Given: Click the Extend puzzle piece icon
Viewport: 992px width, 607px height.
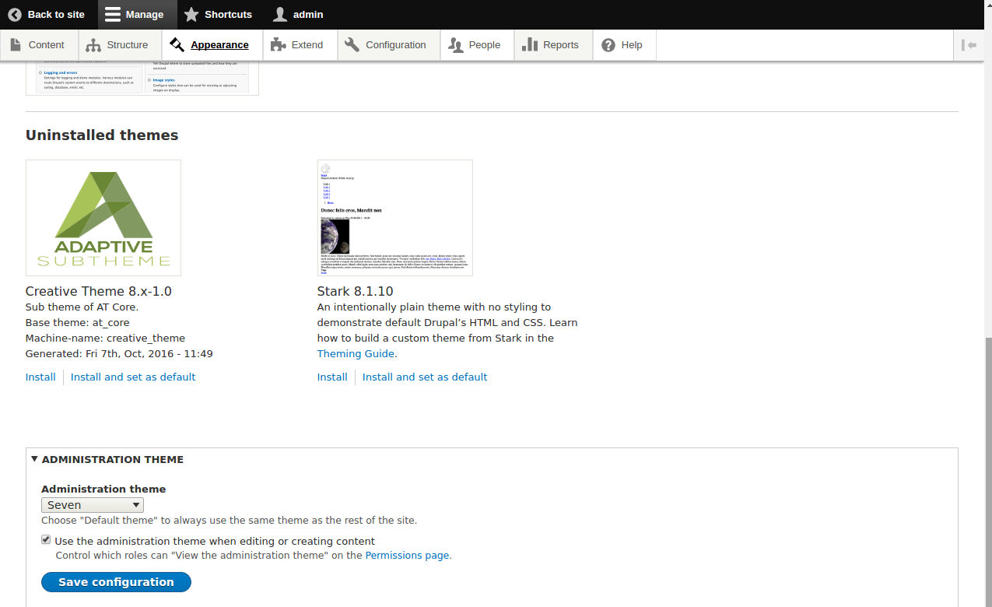Looking at the screenshot, I should pos(278,45).
